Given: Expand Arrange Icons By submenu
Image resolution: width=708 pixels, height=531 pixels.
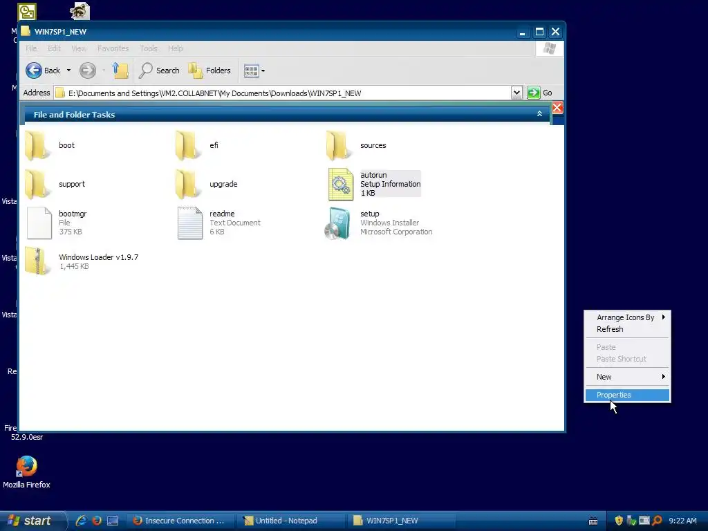Looking at the screenshot, I should pos(627,317).
